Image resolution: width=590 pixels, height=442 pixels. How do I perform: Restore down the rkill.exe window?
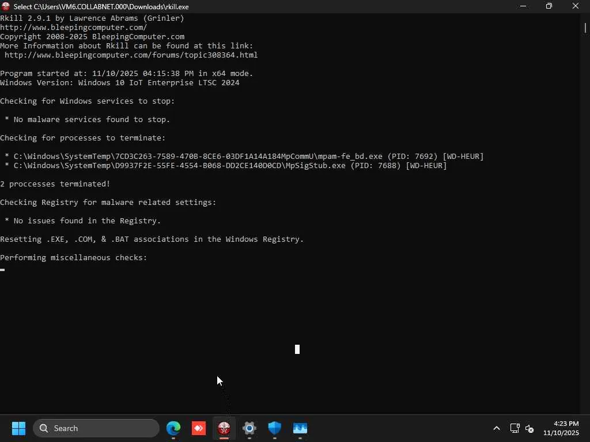coord(549,6)
